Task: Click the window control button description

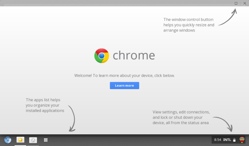Action: [x=189, y=25]
